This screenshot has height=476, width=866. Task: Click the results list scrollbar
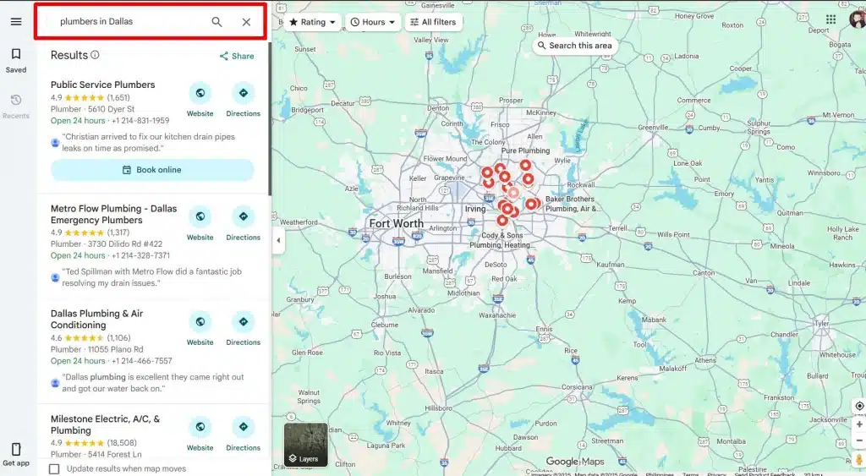(x=270, y=118)
